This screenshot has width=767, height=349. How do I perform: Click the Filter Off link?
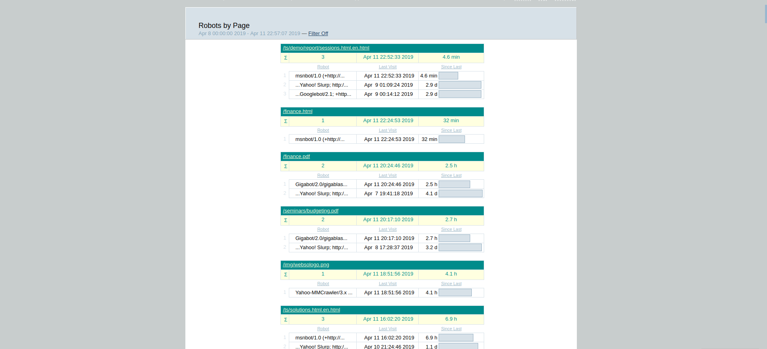click(318, 34)
